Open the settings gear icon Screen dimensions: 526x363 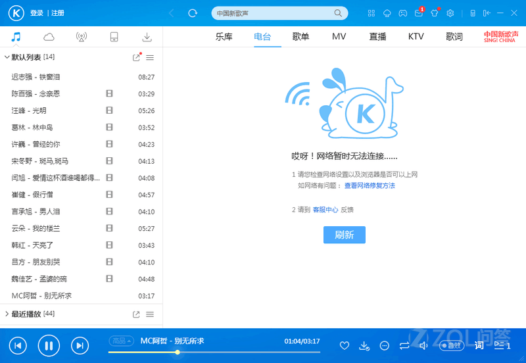click(450, 13)
